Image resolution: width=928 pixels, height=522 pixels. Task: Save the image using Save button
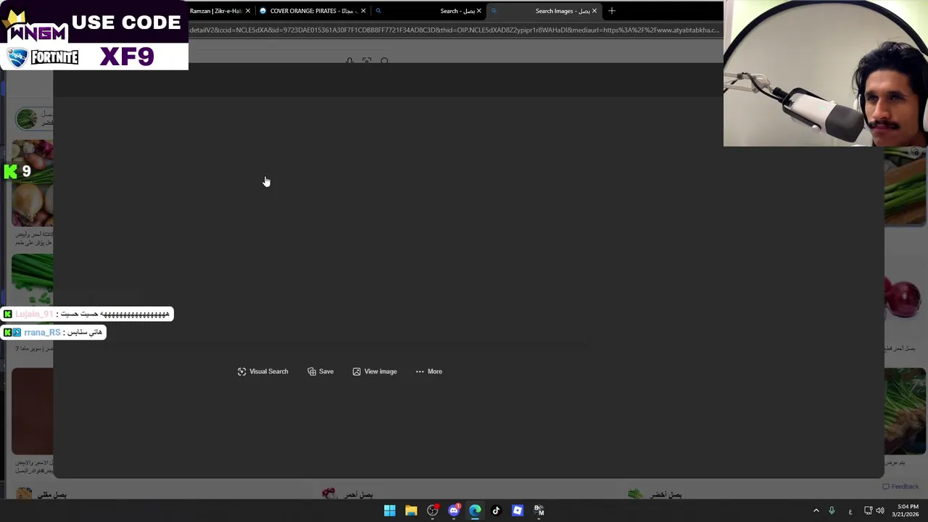pyautogui.click(x=320, y=371)
